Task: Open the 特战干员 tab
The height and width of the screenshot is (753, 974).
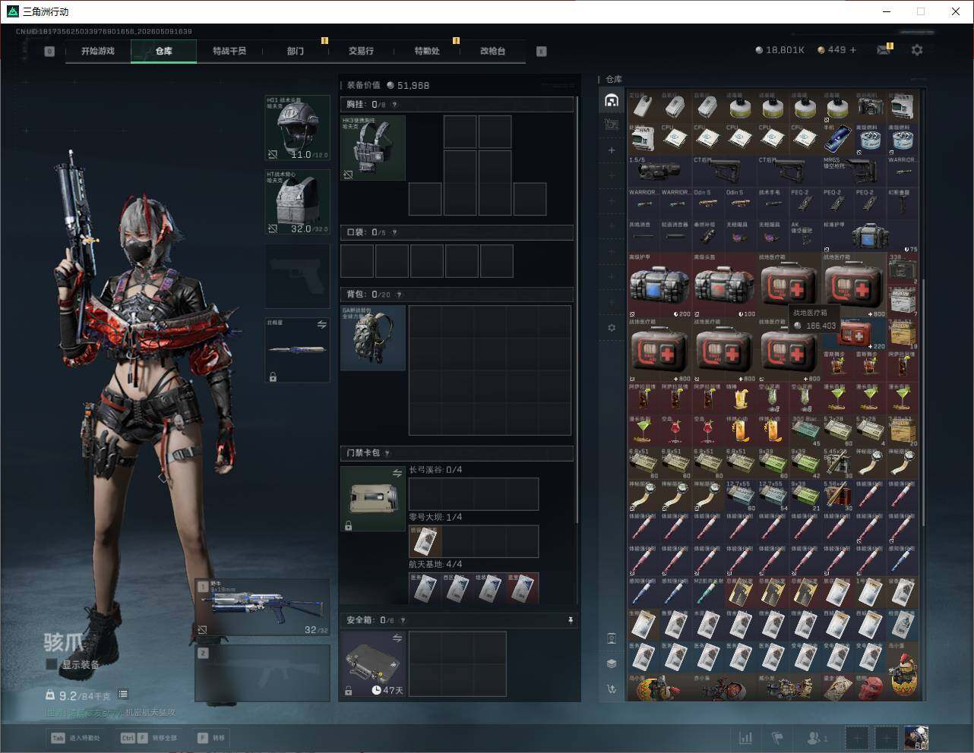Action: tap(229, 51)
